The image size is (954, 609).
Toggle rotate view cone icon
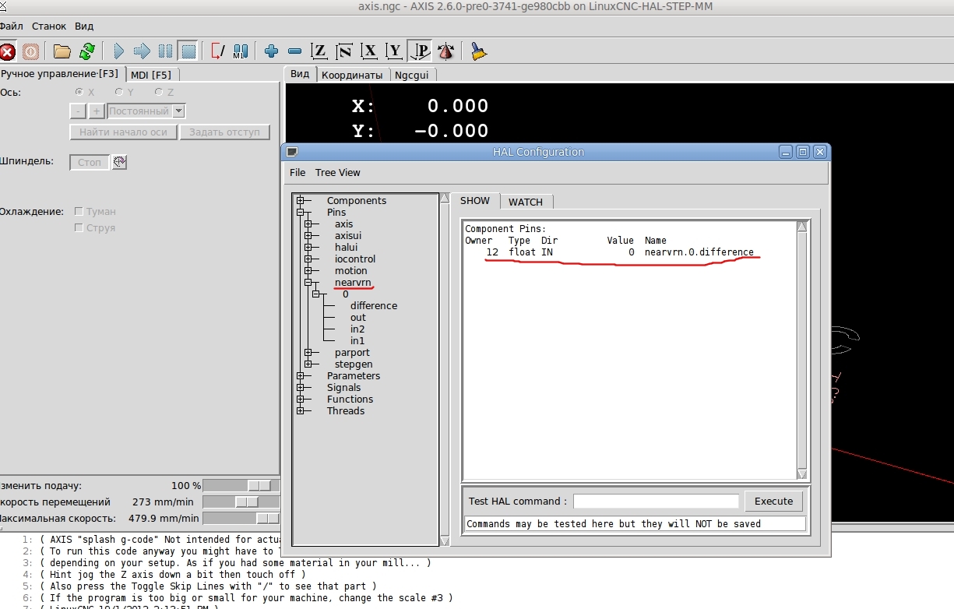tap(445, 52)
